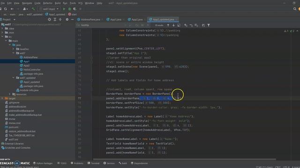Click user account icon in toolbar
The height and width of the screenshot is (168, 300).
coord(24,9)
